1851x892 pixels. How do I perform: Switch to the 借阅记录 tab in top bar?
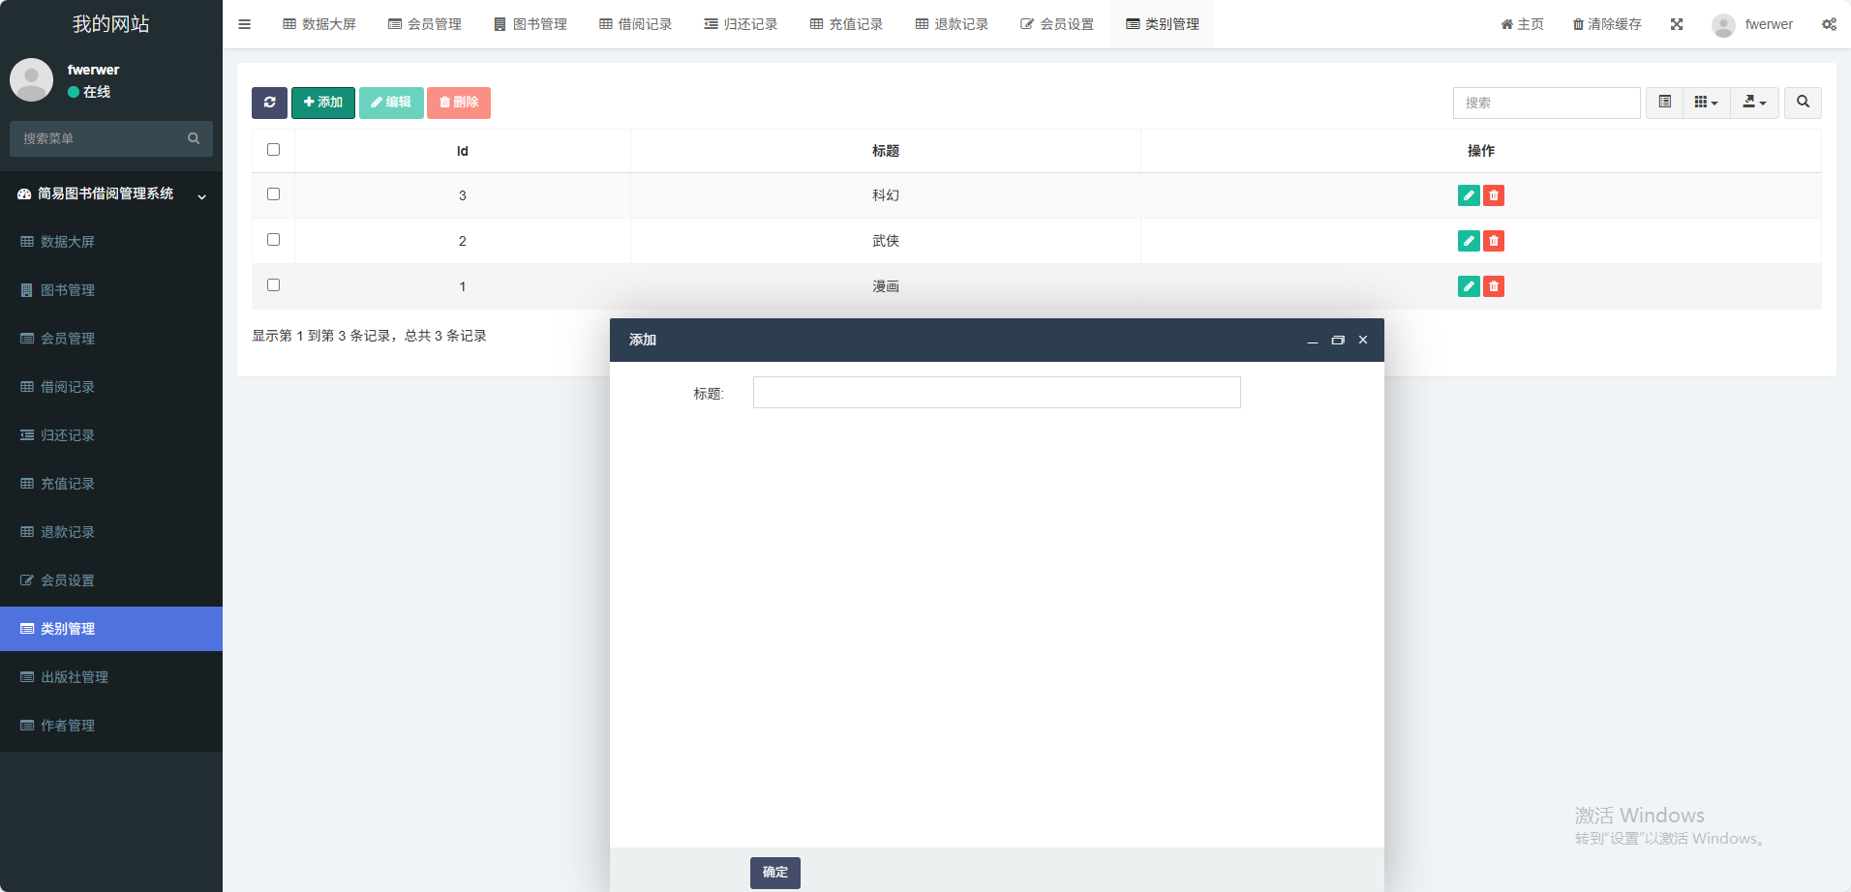(635, 24)
